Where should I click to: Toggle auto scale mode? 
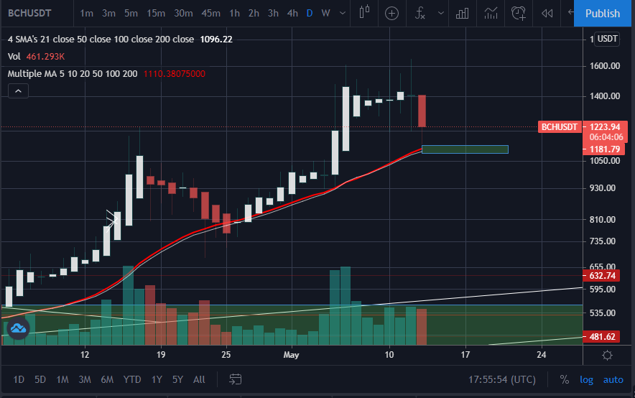[613, 379]
